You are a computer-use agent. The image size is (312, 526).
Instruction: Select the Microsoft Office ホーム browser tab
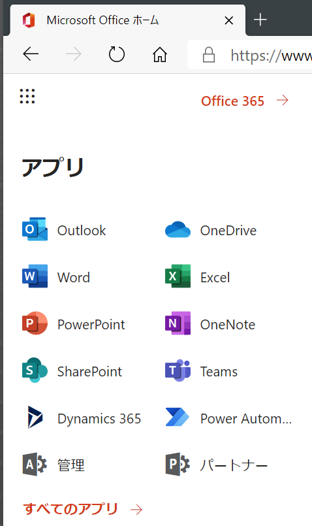[128, 20]
